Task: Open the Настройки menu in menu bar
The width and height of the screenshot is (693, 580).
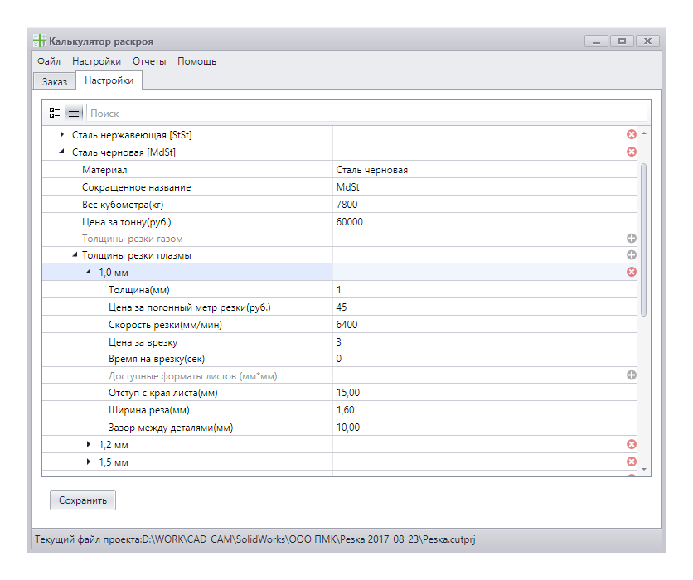Action: (96, 61)
